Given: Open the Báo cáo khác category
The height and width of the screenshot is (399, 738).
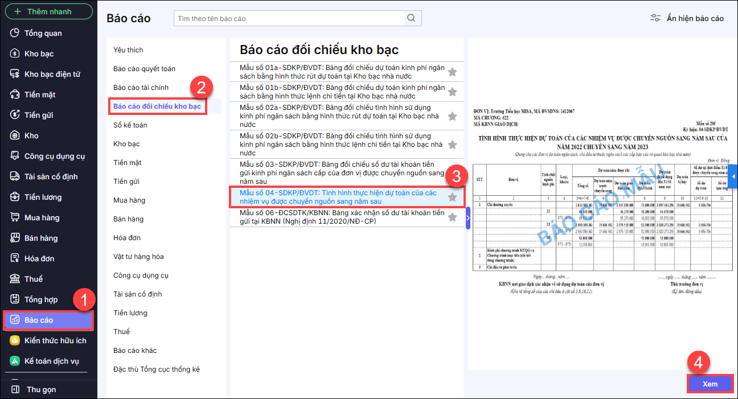Looking at the screenshot, I should tap(135, 351).
